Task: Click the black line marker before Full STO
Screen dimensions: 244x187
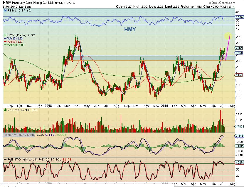Action: (x=5, y=160)
